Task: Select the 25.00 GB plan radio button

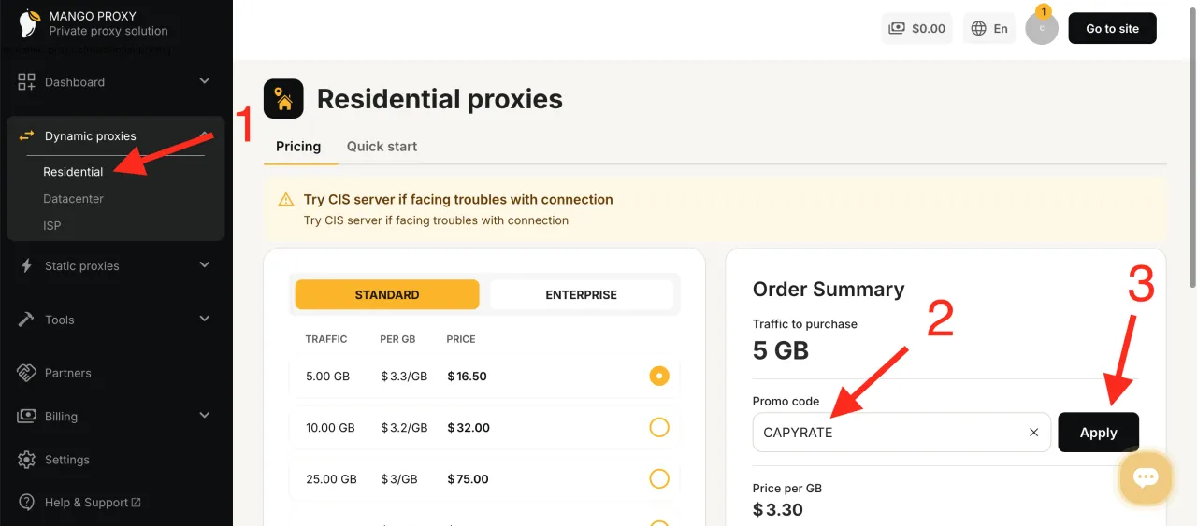Action: (x=659, y=479)
